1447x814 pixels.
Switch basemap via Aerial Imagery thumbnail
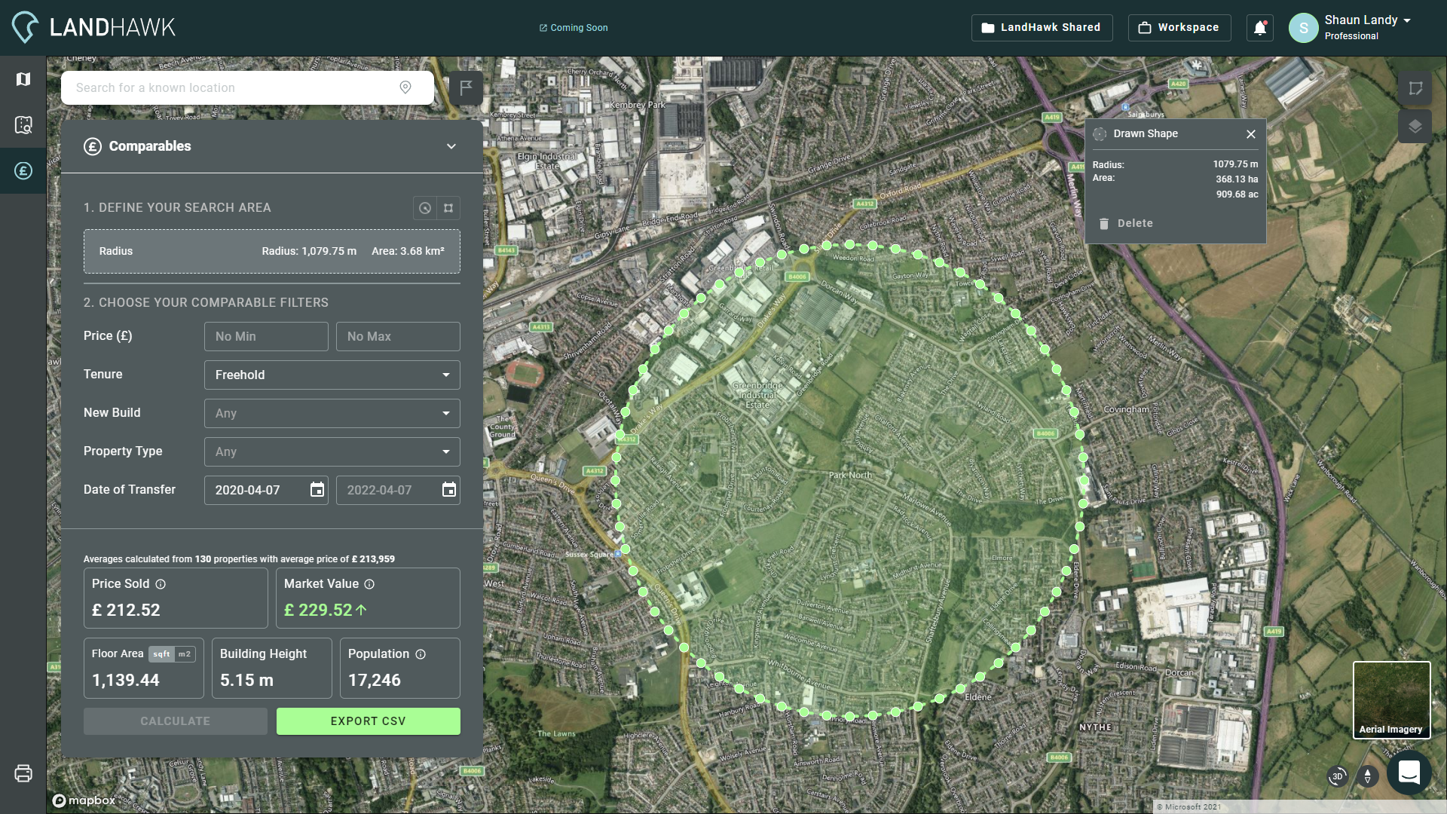1391,700
